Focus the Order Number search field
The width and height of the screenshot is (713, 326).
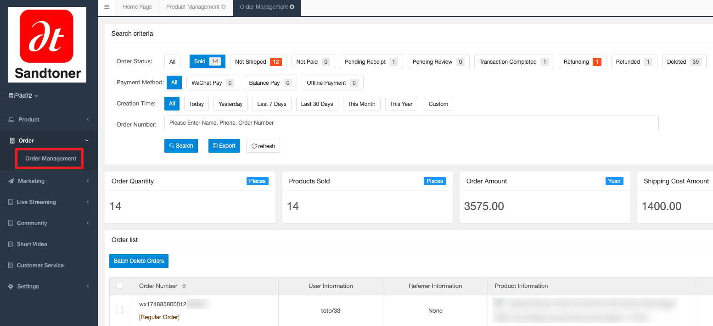(x=411, y=123)
